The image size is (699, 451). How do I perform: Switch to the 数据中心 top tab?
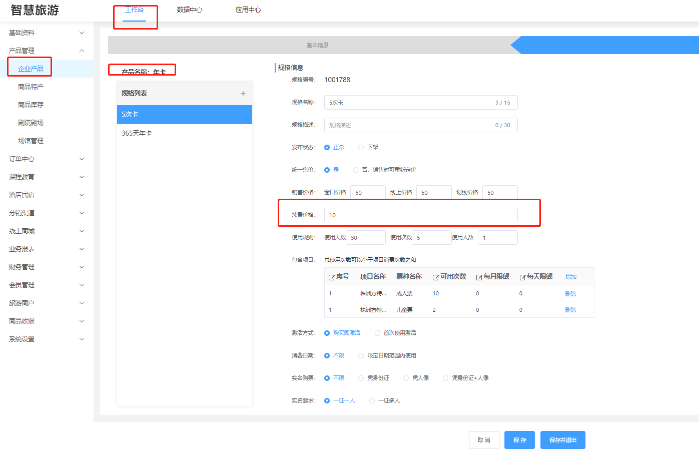pos(190,10)
